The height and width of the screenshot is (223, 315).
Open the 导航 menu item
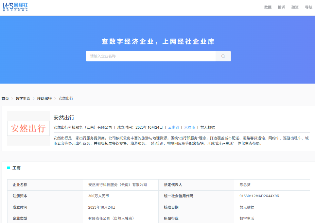coord(308,7)
